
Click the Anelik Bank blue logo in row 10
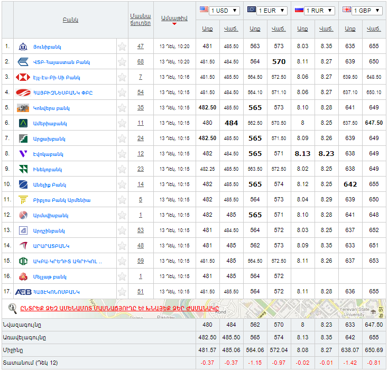(23, 184)
